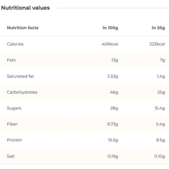Click the in 55g column header
This screenshot has width=169, height=169.
(x=158, y=28)
